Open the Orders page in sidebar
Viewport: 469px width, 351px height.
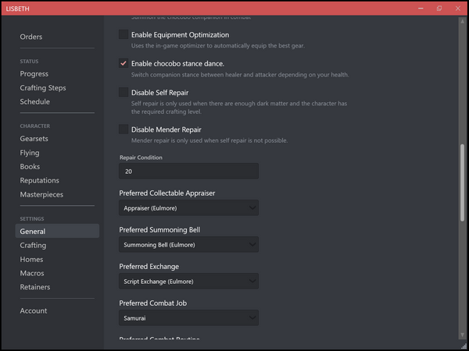coord(31,37)
